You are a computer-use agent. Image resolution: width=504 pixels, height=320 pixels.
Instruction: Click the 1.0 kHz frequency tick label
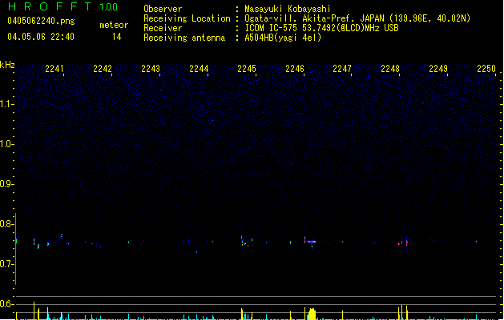6,144
